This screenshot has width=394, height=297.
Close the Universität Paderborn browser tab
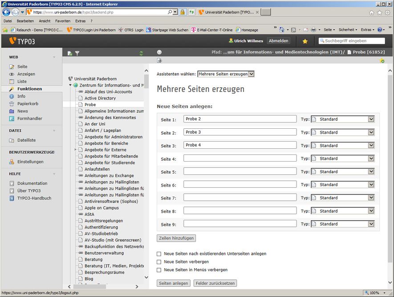pos(257,12)
